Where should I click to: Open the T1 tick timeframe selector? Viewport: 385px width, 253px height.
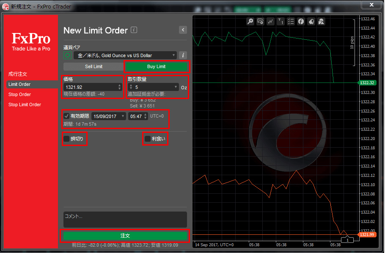tap(280, 22)
